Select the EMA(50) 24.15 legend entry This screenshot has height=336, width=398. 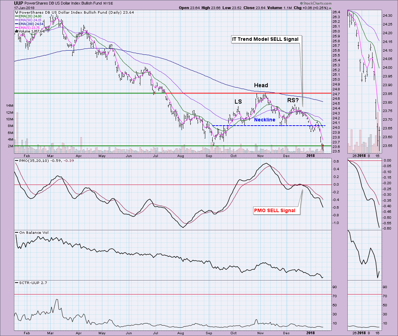tap(28, 20)
